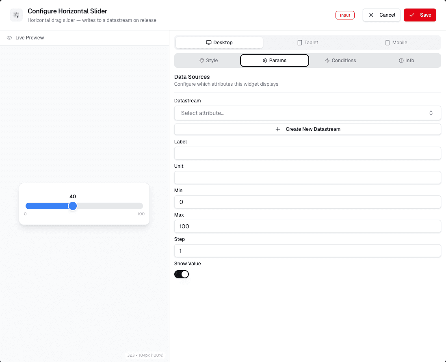Switch to Mobile view tab
The width and height of the screenshot is (446, 362).
pos(396,43)
